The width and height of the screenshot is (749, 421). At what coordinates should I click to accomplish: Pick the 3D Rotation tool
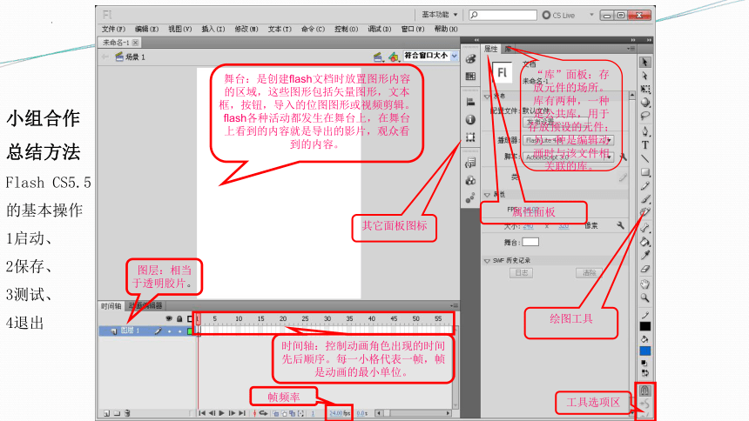[644, 102]
